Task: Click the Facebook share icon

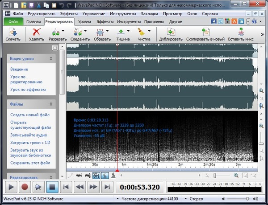Action: point(214,21)
